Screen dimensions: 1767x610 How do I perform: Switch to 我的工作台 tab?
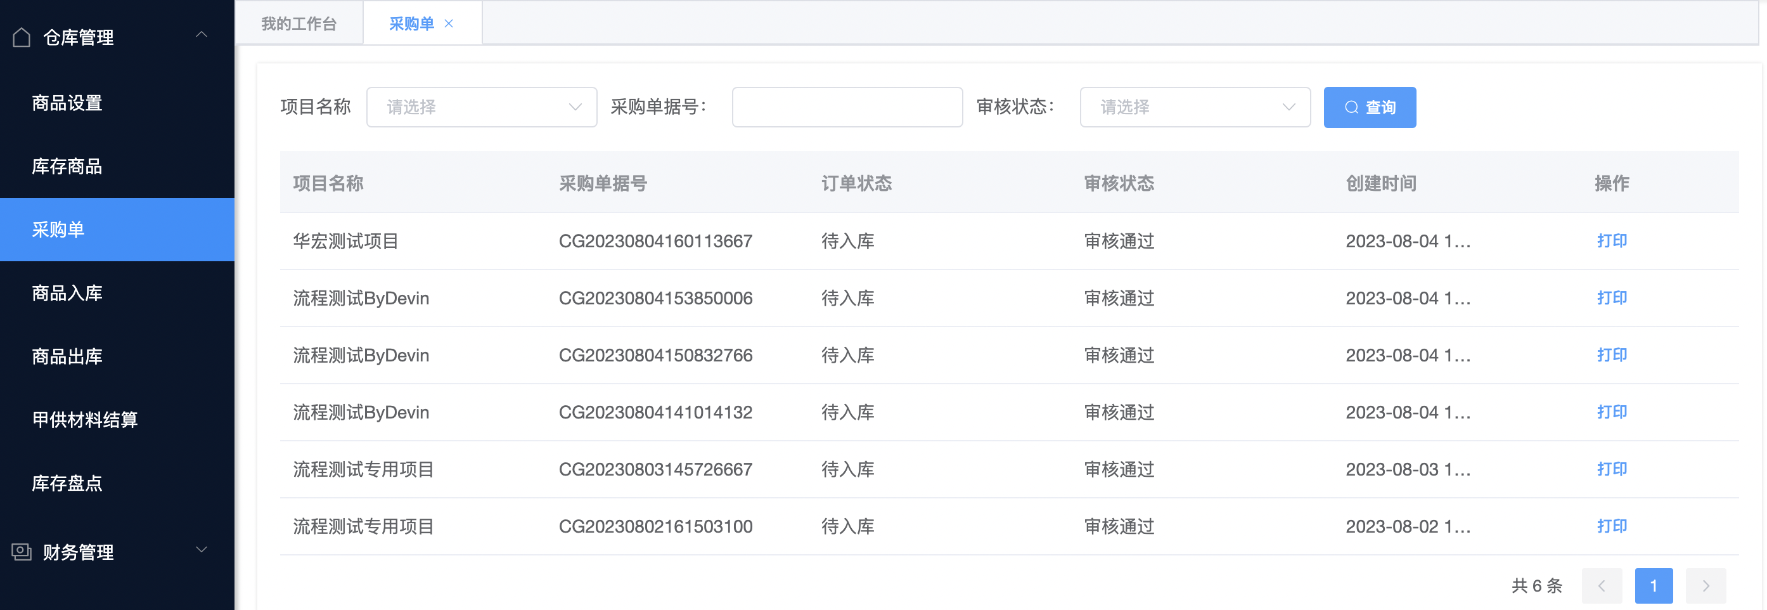(x=299, y=24)
